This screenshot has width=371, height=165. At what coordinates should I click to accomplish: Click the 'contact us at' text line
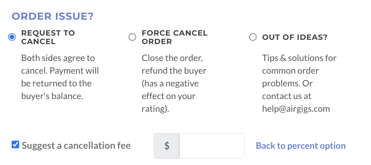pos(286,96)
